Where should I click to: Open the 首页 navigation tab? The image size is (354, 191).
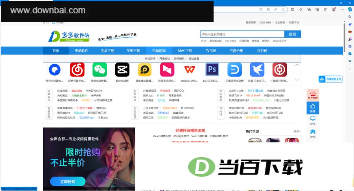click(x=56, y=51)
